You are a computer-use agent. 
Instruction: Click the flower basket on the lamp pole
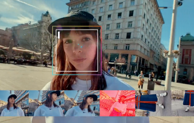coord(176,53)
